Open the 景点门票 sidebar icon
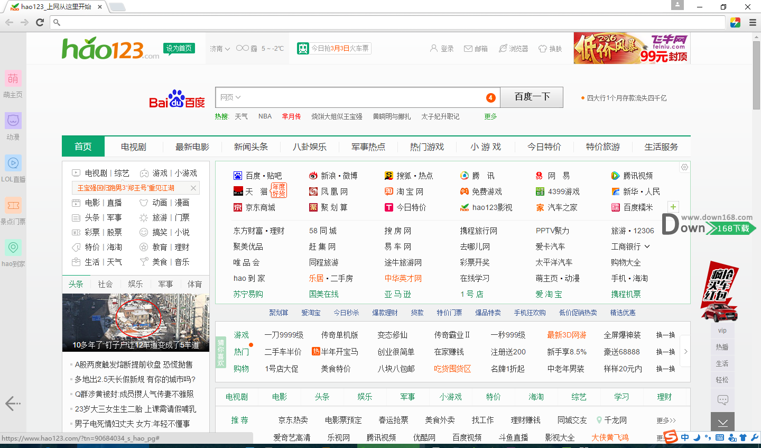This screenshot has width=761, height=448. point(13,205)
